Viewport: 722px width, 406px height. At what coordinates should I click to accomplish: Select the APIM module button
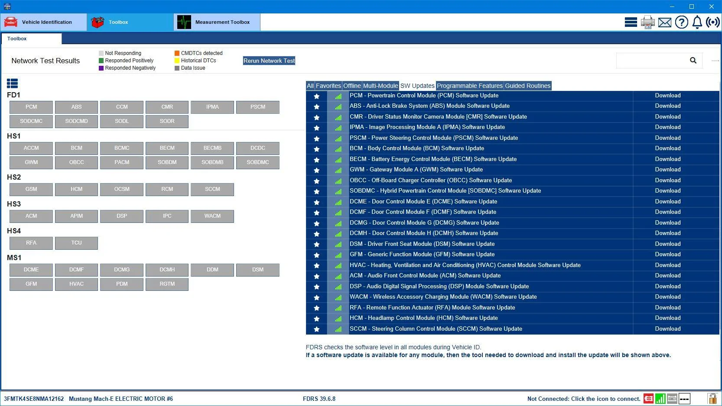tap(76, 216)
